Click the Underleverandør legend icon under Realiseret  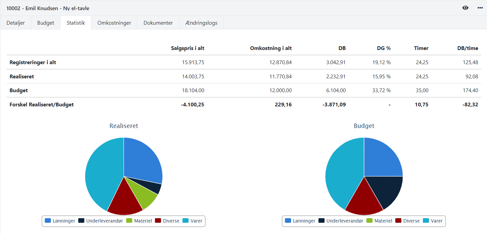(81, 221)
